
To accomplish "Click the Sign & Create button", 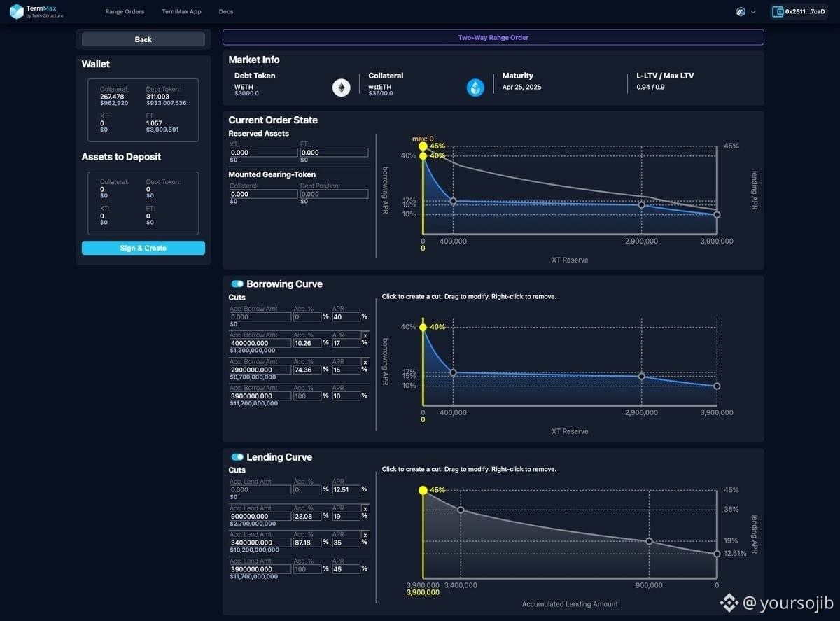I will 143,248.
